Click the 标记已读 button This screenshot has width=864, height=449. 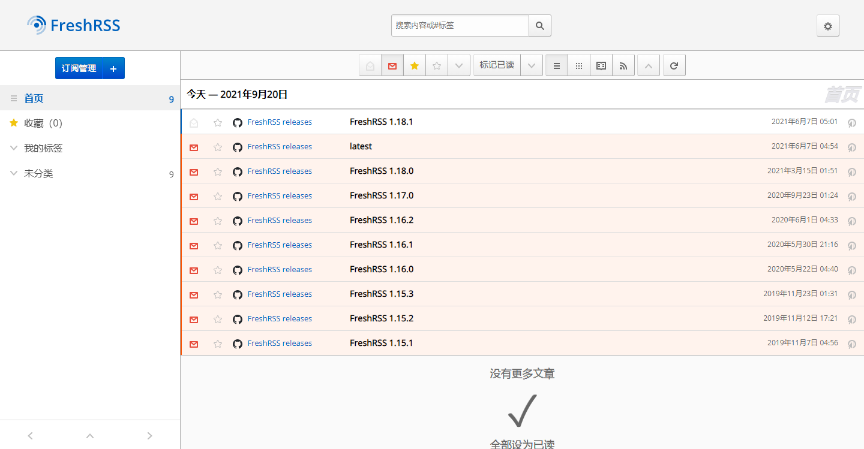click(x=497, y=65)
